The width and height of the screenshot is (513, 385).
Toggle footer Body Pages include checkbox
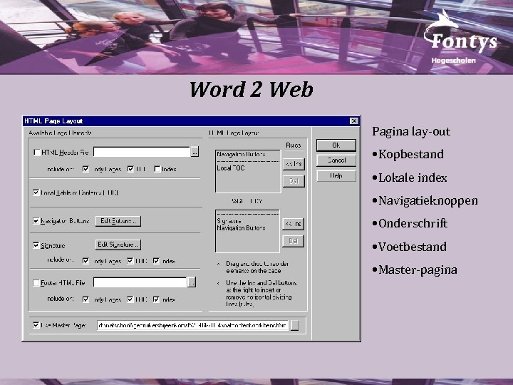[x=85, y=299]
